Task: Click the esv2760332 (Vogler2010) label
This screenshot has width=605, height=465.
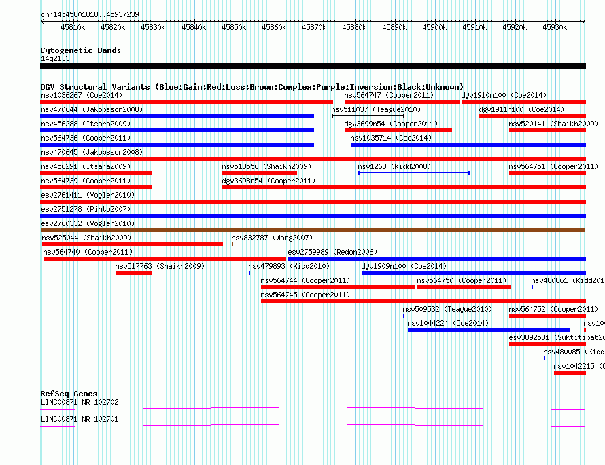Action: tap(88, 223)
